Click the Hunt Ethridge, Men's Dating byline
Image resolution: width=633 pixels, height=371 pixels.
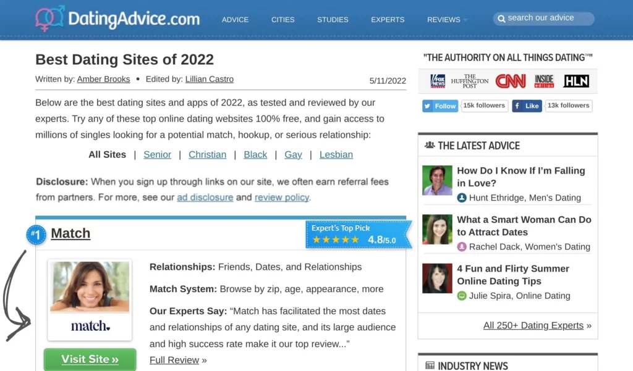525,198
